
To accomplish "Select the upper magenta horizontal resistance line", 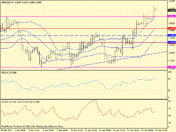I will point(84,16).
